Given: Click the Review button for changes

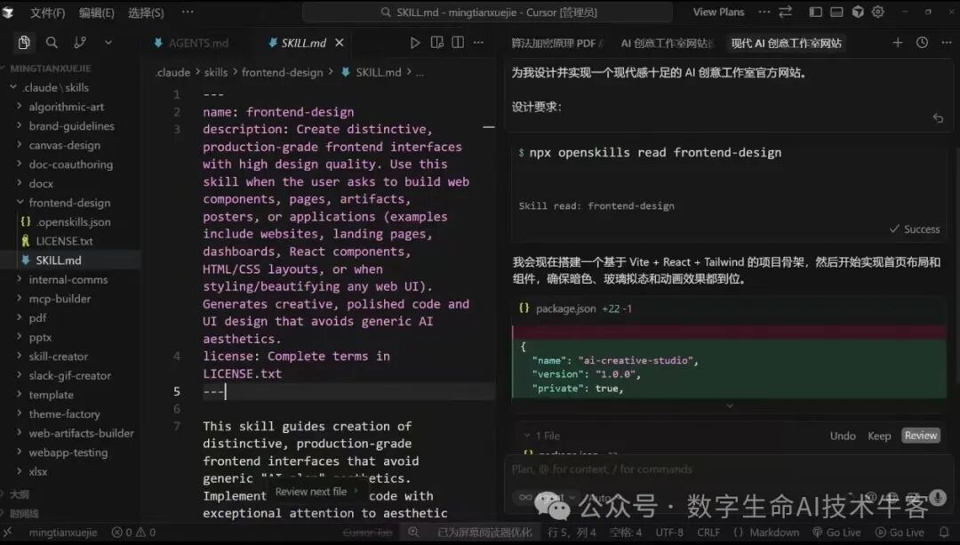Looking at the screenshot, I should click(920, 436).
